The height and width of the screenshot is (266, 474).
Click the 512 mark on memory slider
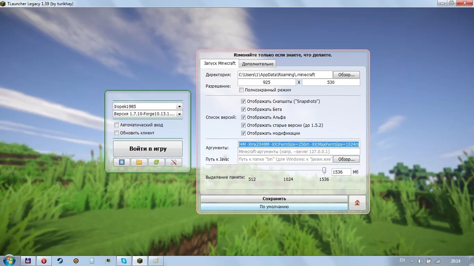(252, 179)
